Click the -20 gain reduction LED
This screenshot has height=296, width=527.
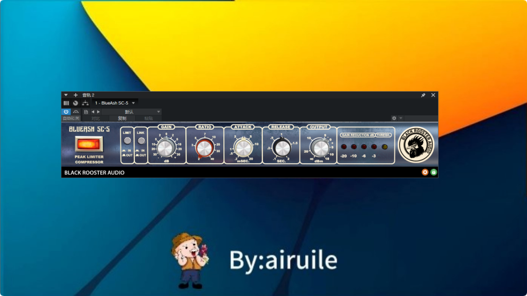(344, 147)
